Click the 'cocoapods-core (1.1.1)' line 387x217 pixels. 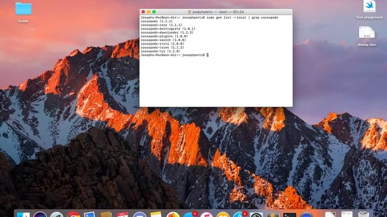click(161, 25)
